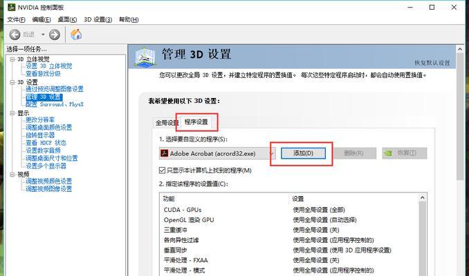Image resolution: width=469 pixels, height=276 pixels.
Task: Open the 帮助(H) menu
Action: coord(129,20)
